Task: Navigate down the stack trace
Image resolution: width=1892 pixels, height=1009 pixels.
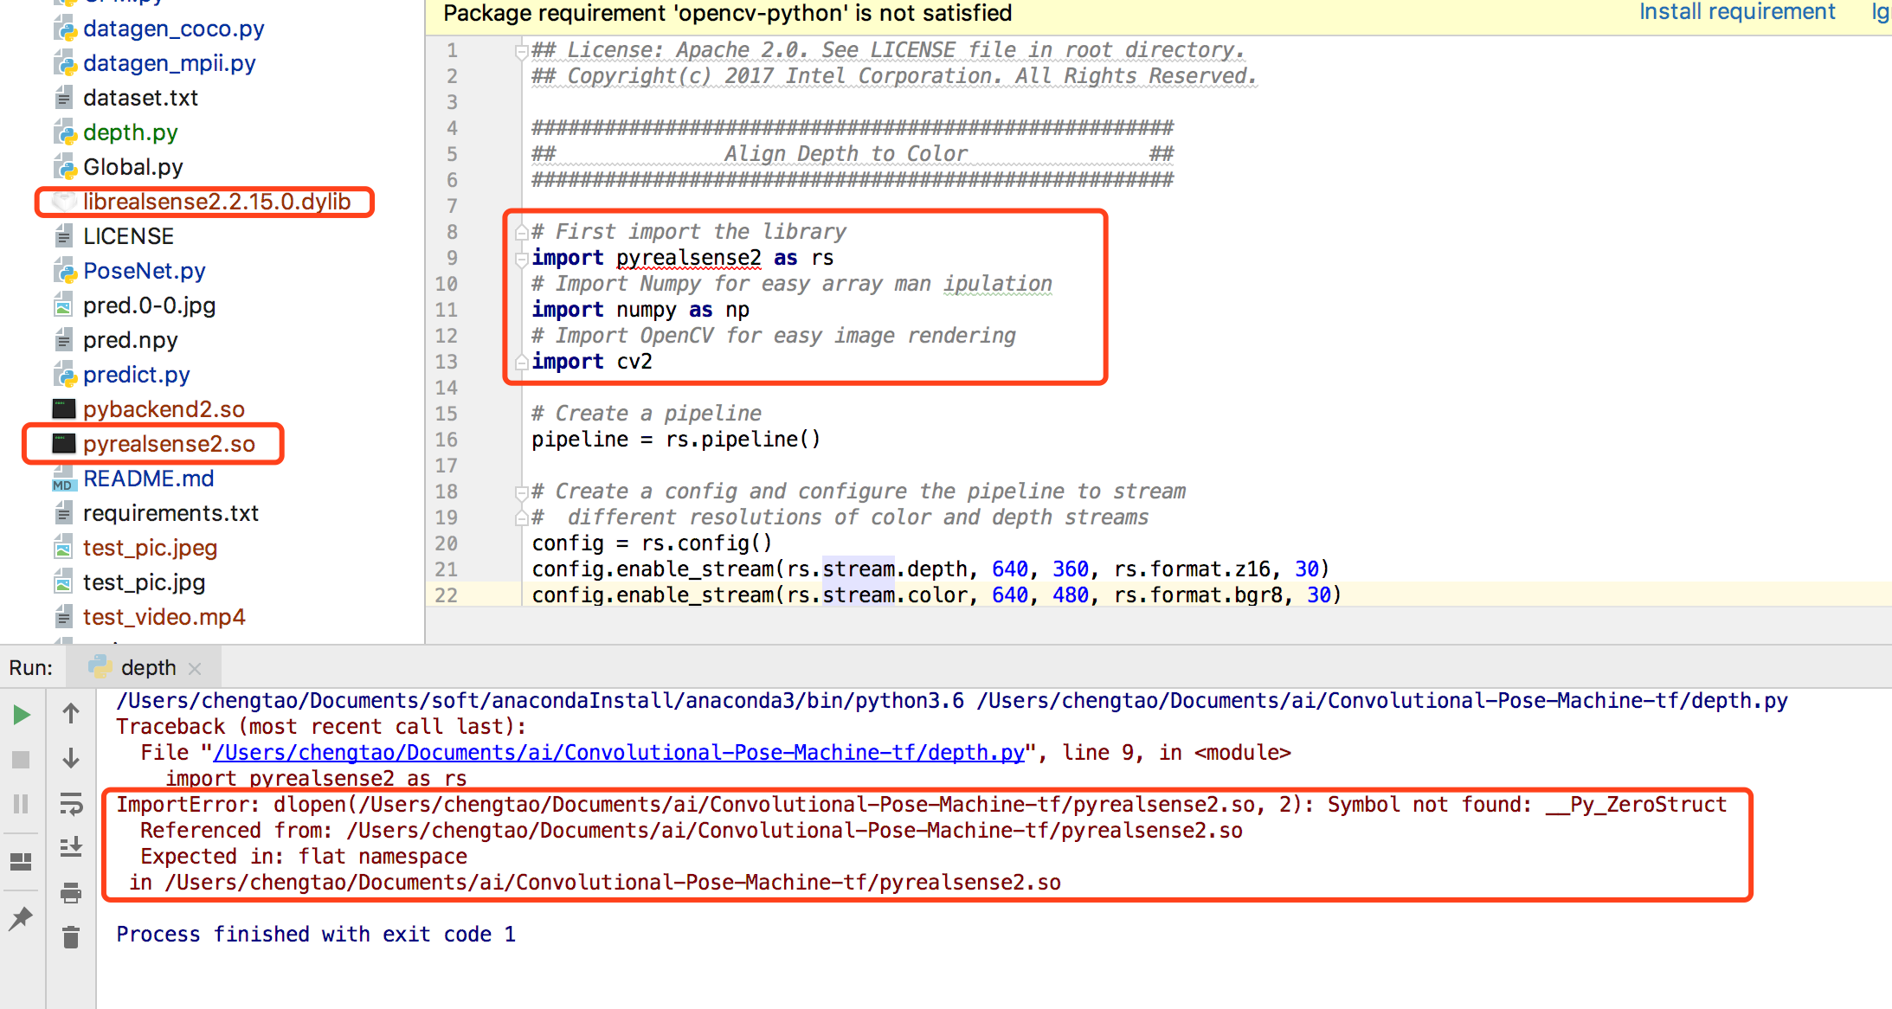Action: pyautogui.click(x=70, y=759)
